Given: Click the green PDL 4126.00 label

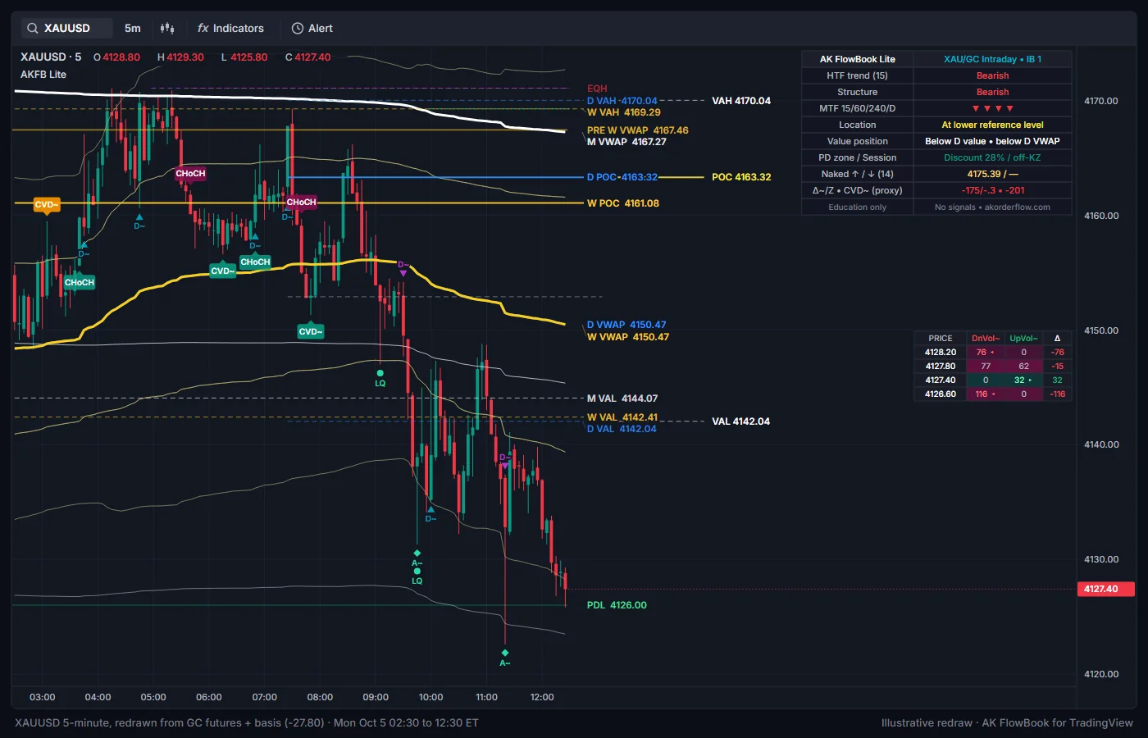Looking at the screenshot, I should pyautogui.click(x=617, y=605).
